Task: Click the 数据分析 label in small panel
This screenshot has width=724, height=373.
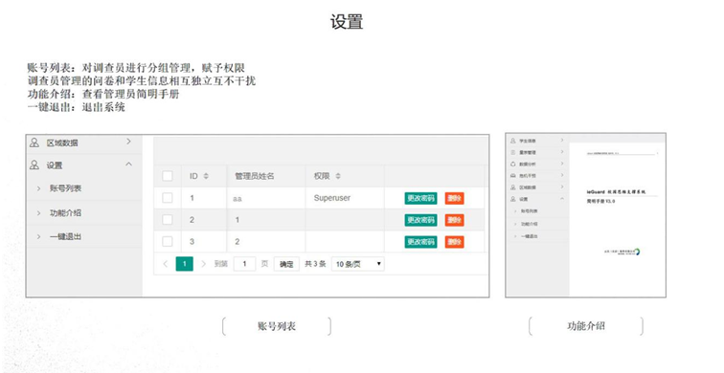Action: (x=528, y=165)
